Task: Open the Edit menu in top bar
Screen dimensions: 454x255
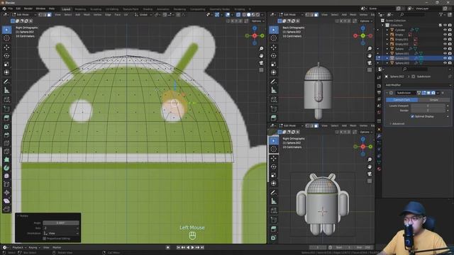Action: click(x=18, y=8)
